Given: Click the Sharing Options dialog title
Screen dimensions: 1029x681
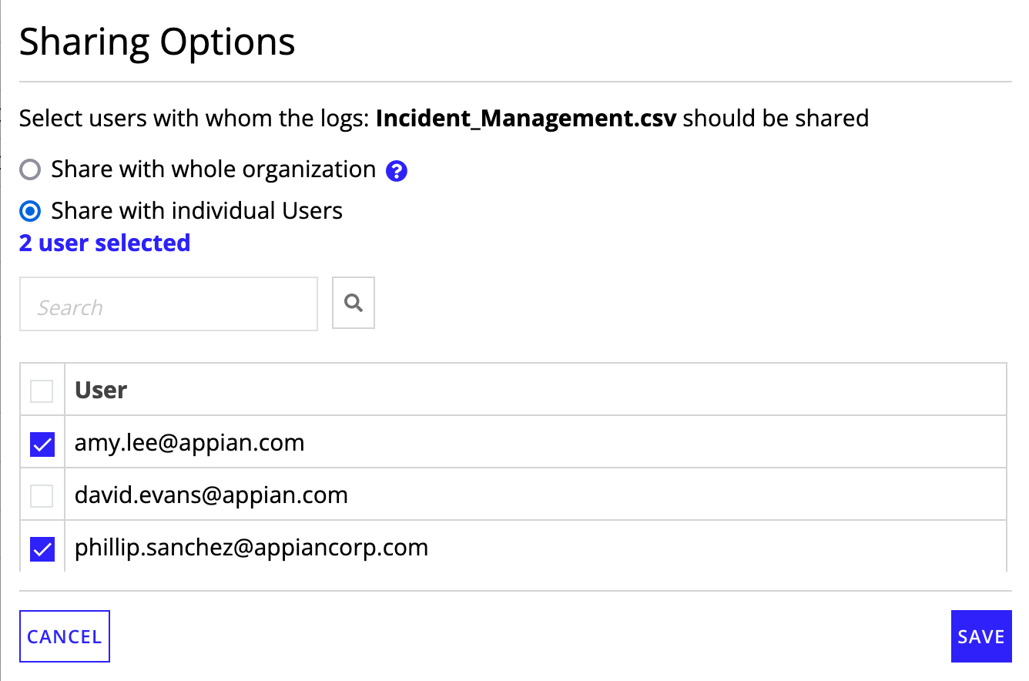Looking at the screenshot, I should [157, 42].
